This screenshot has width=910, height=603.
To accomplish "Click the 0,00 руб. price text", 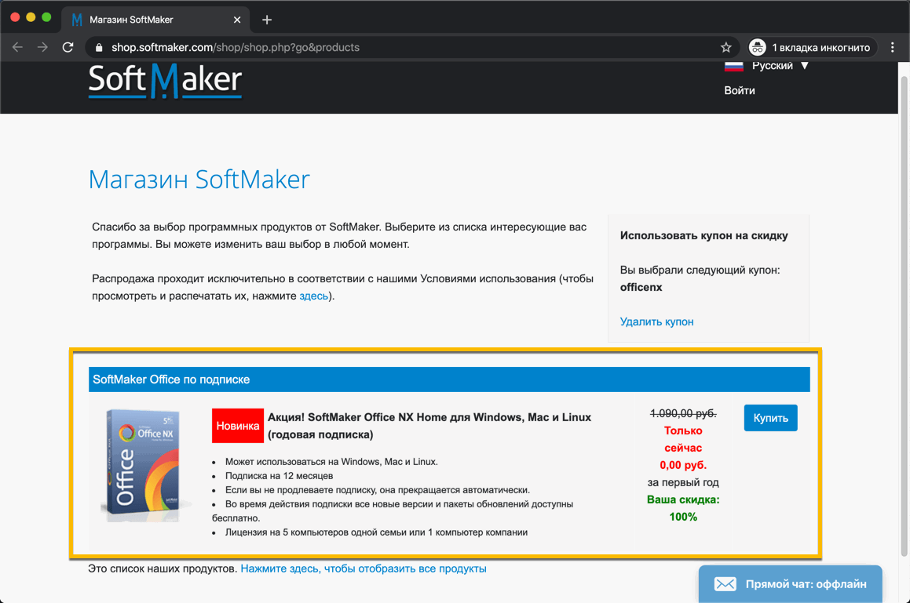I will [683, 465].
